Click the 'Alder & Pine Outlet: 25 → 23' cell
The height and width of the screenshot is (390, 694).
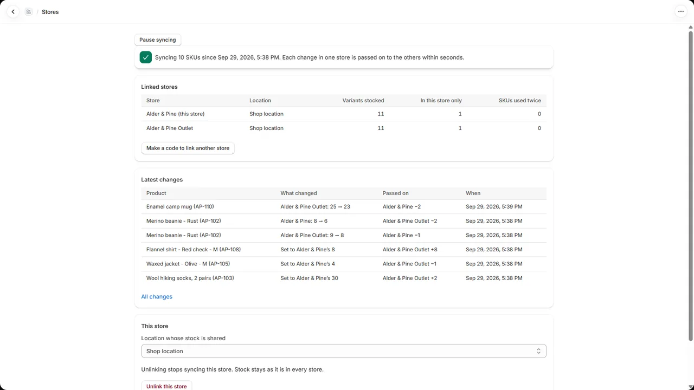315,206
